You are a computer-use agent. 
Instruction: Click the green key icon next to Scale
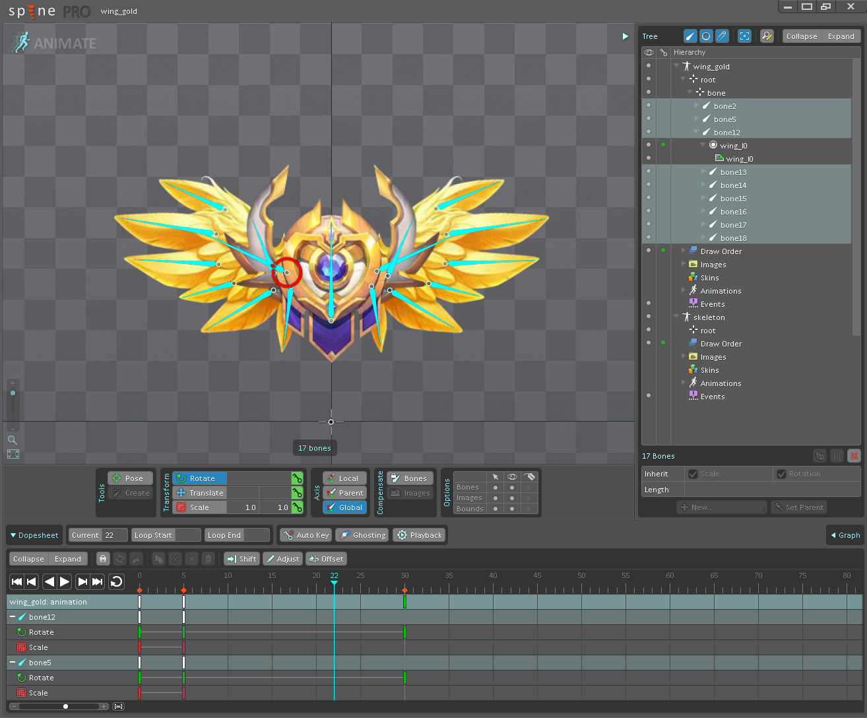(298, 507)
